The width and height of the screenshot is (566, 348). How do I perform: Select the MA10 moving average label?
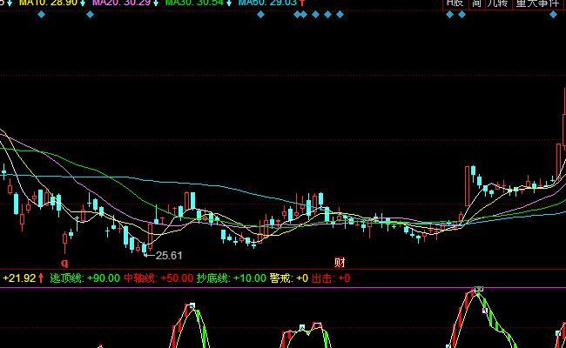pyautogui.click(x=35, y=3)
